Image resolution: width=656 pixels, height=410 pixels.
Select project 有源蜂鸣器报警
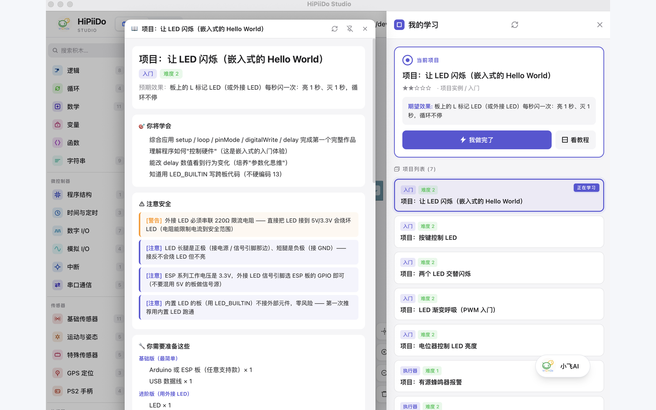pyautogui.click(x=499, y=376)
